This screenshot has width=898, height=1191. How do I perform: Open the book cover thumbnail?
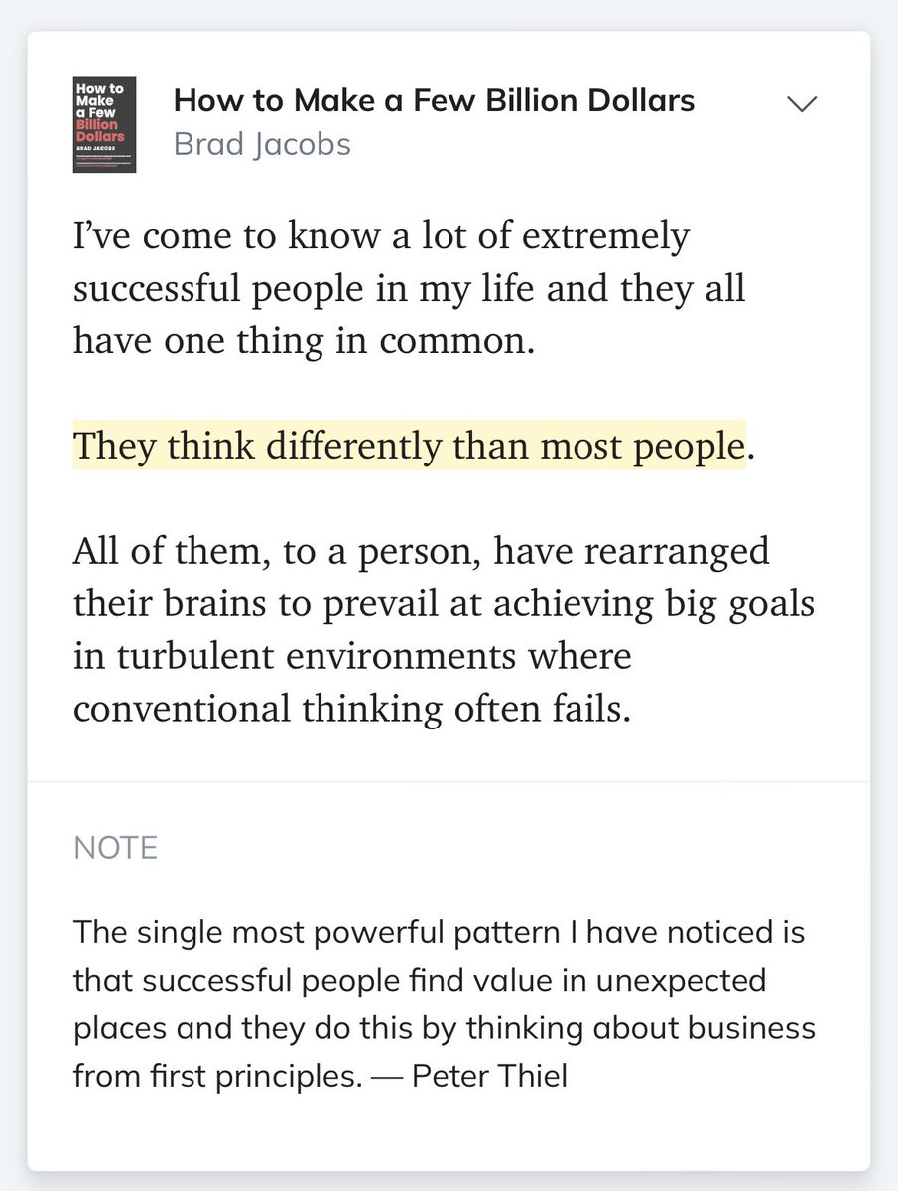pos(104,124)
